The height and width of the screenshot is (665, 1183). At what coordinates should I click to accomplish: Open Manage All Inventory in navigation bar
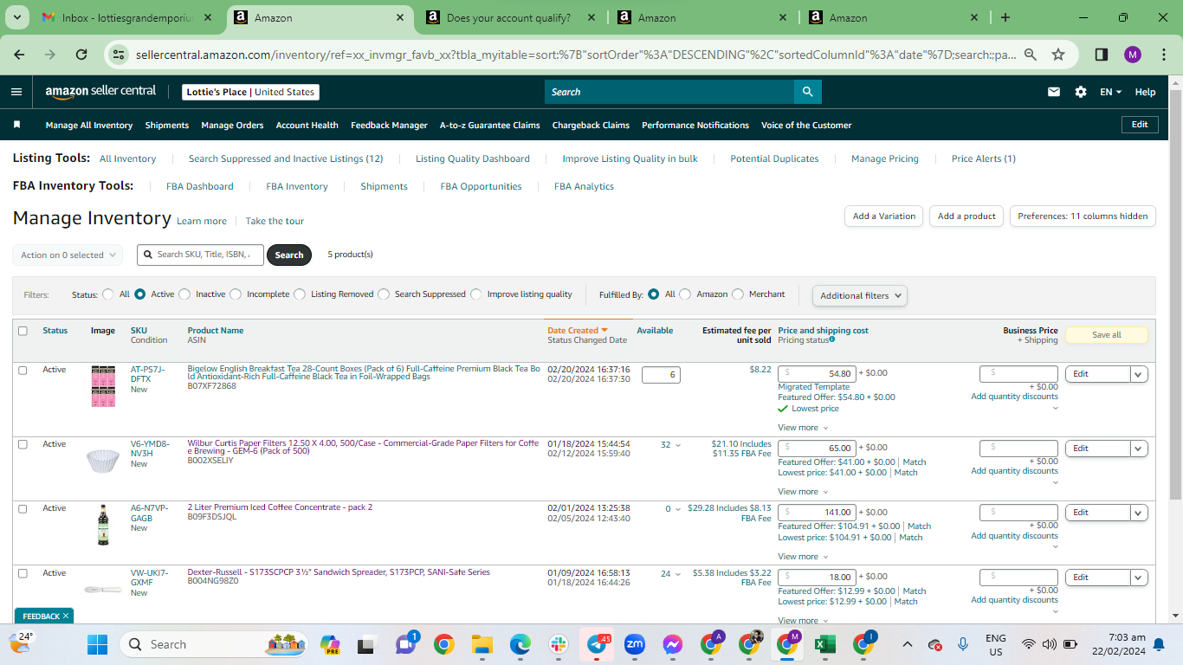[x=89, y=125]
